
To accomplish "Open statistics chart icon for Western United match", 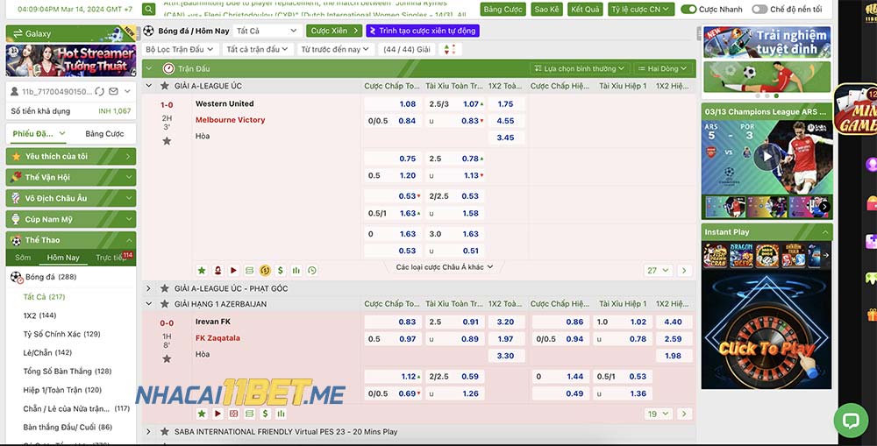I will (x=296, y=271).
